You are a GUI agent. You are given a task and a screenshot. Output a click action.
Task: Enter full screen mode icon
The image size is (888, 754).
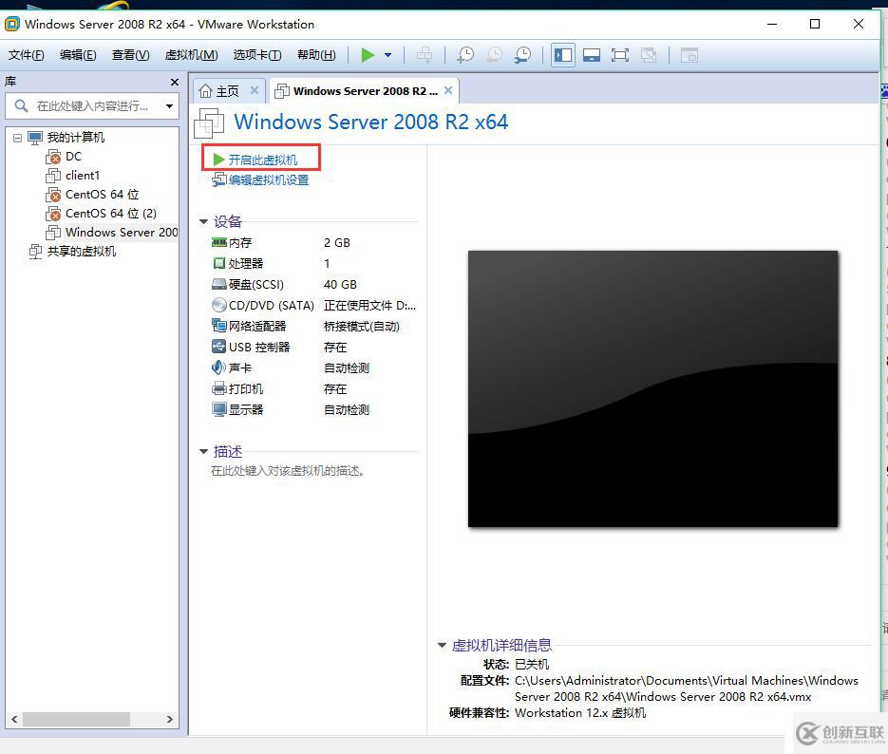[x=620, y=55]
